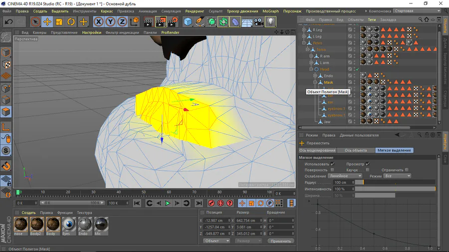Select the Мягкое выделение tab
Viewport: 449px width, 252px height.
(394, 150)
